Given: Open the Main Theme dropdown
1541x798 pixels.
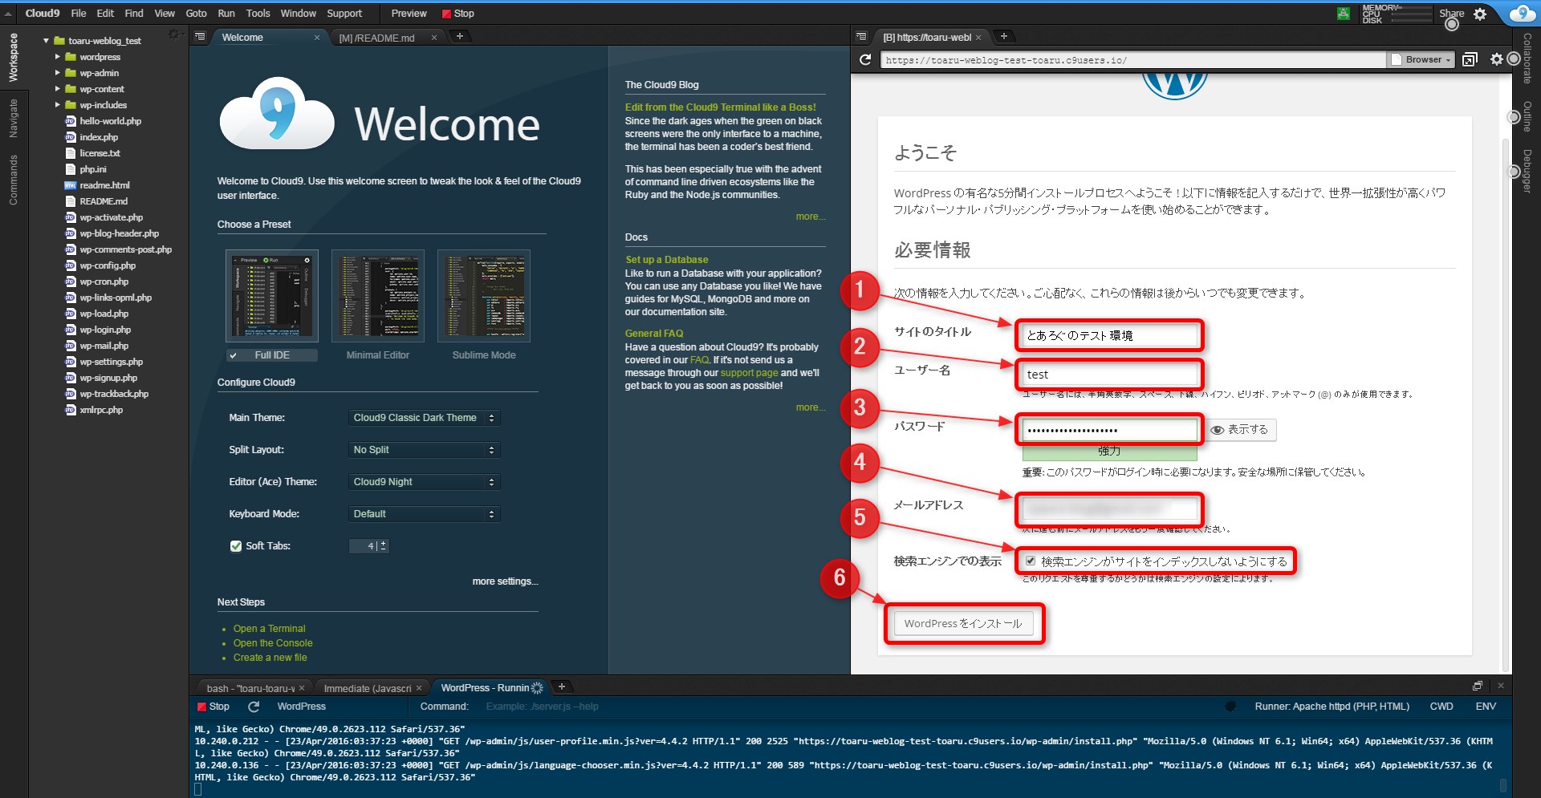Looking at the screenshot, I should [x=425, y=418].
